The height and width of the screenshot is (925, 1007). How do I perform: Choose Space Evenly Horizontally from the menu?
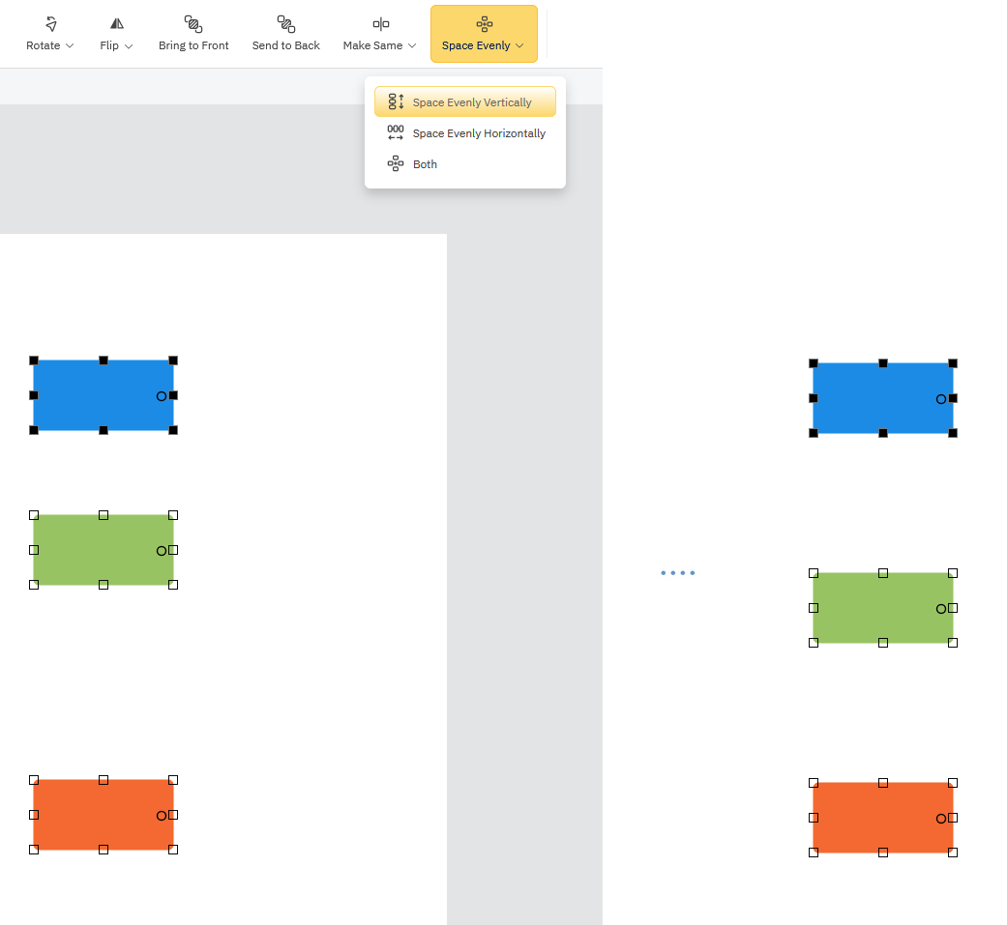point(479,133)
